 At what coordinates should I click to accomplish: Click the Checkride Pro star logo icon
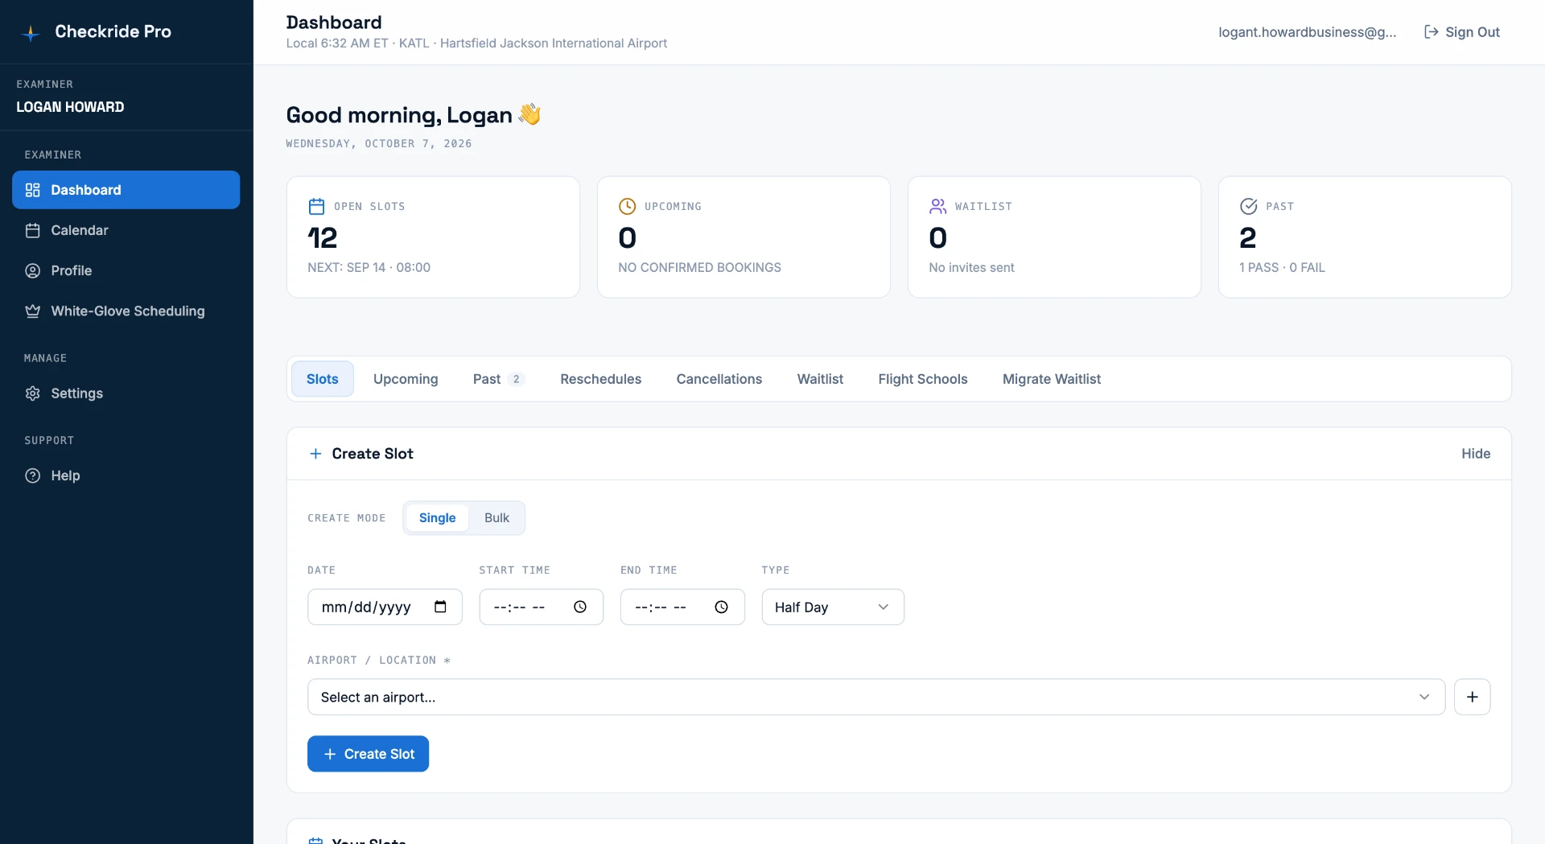(31, 33)
